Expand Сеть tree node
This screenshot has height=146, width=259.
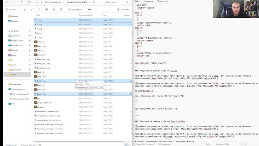6,104
